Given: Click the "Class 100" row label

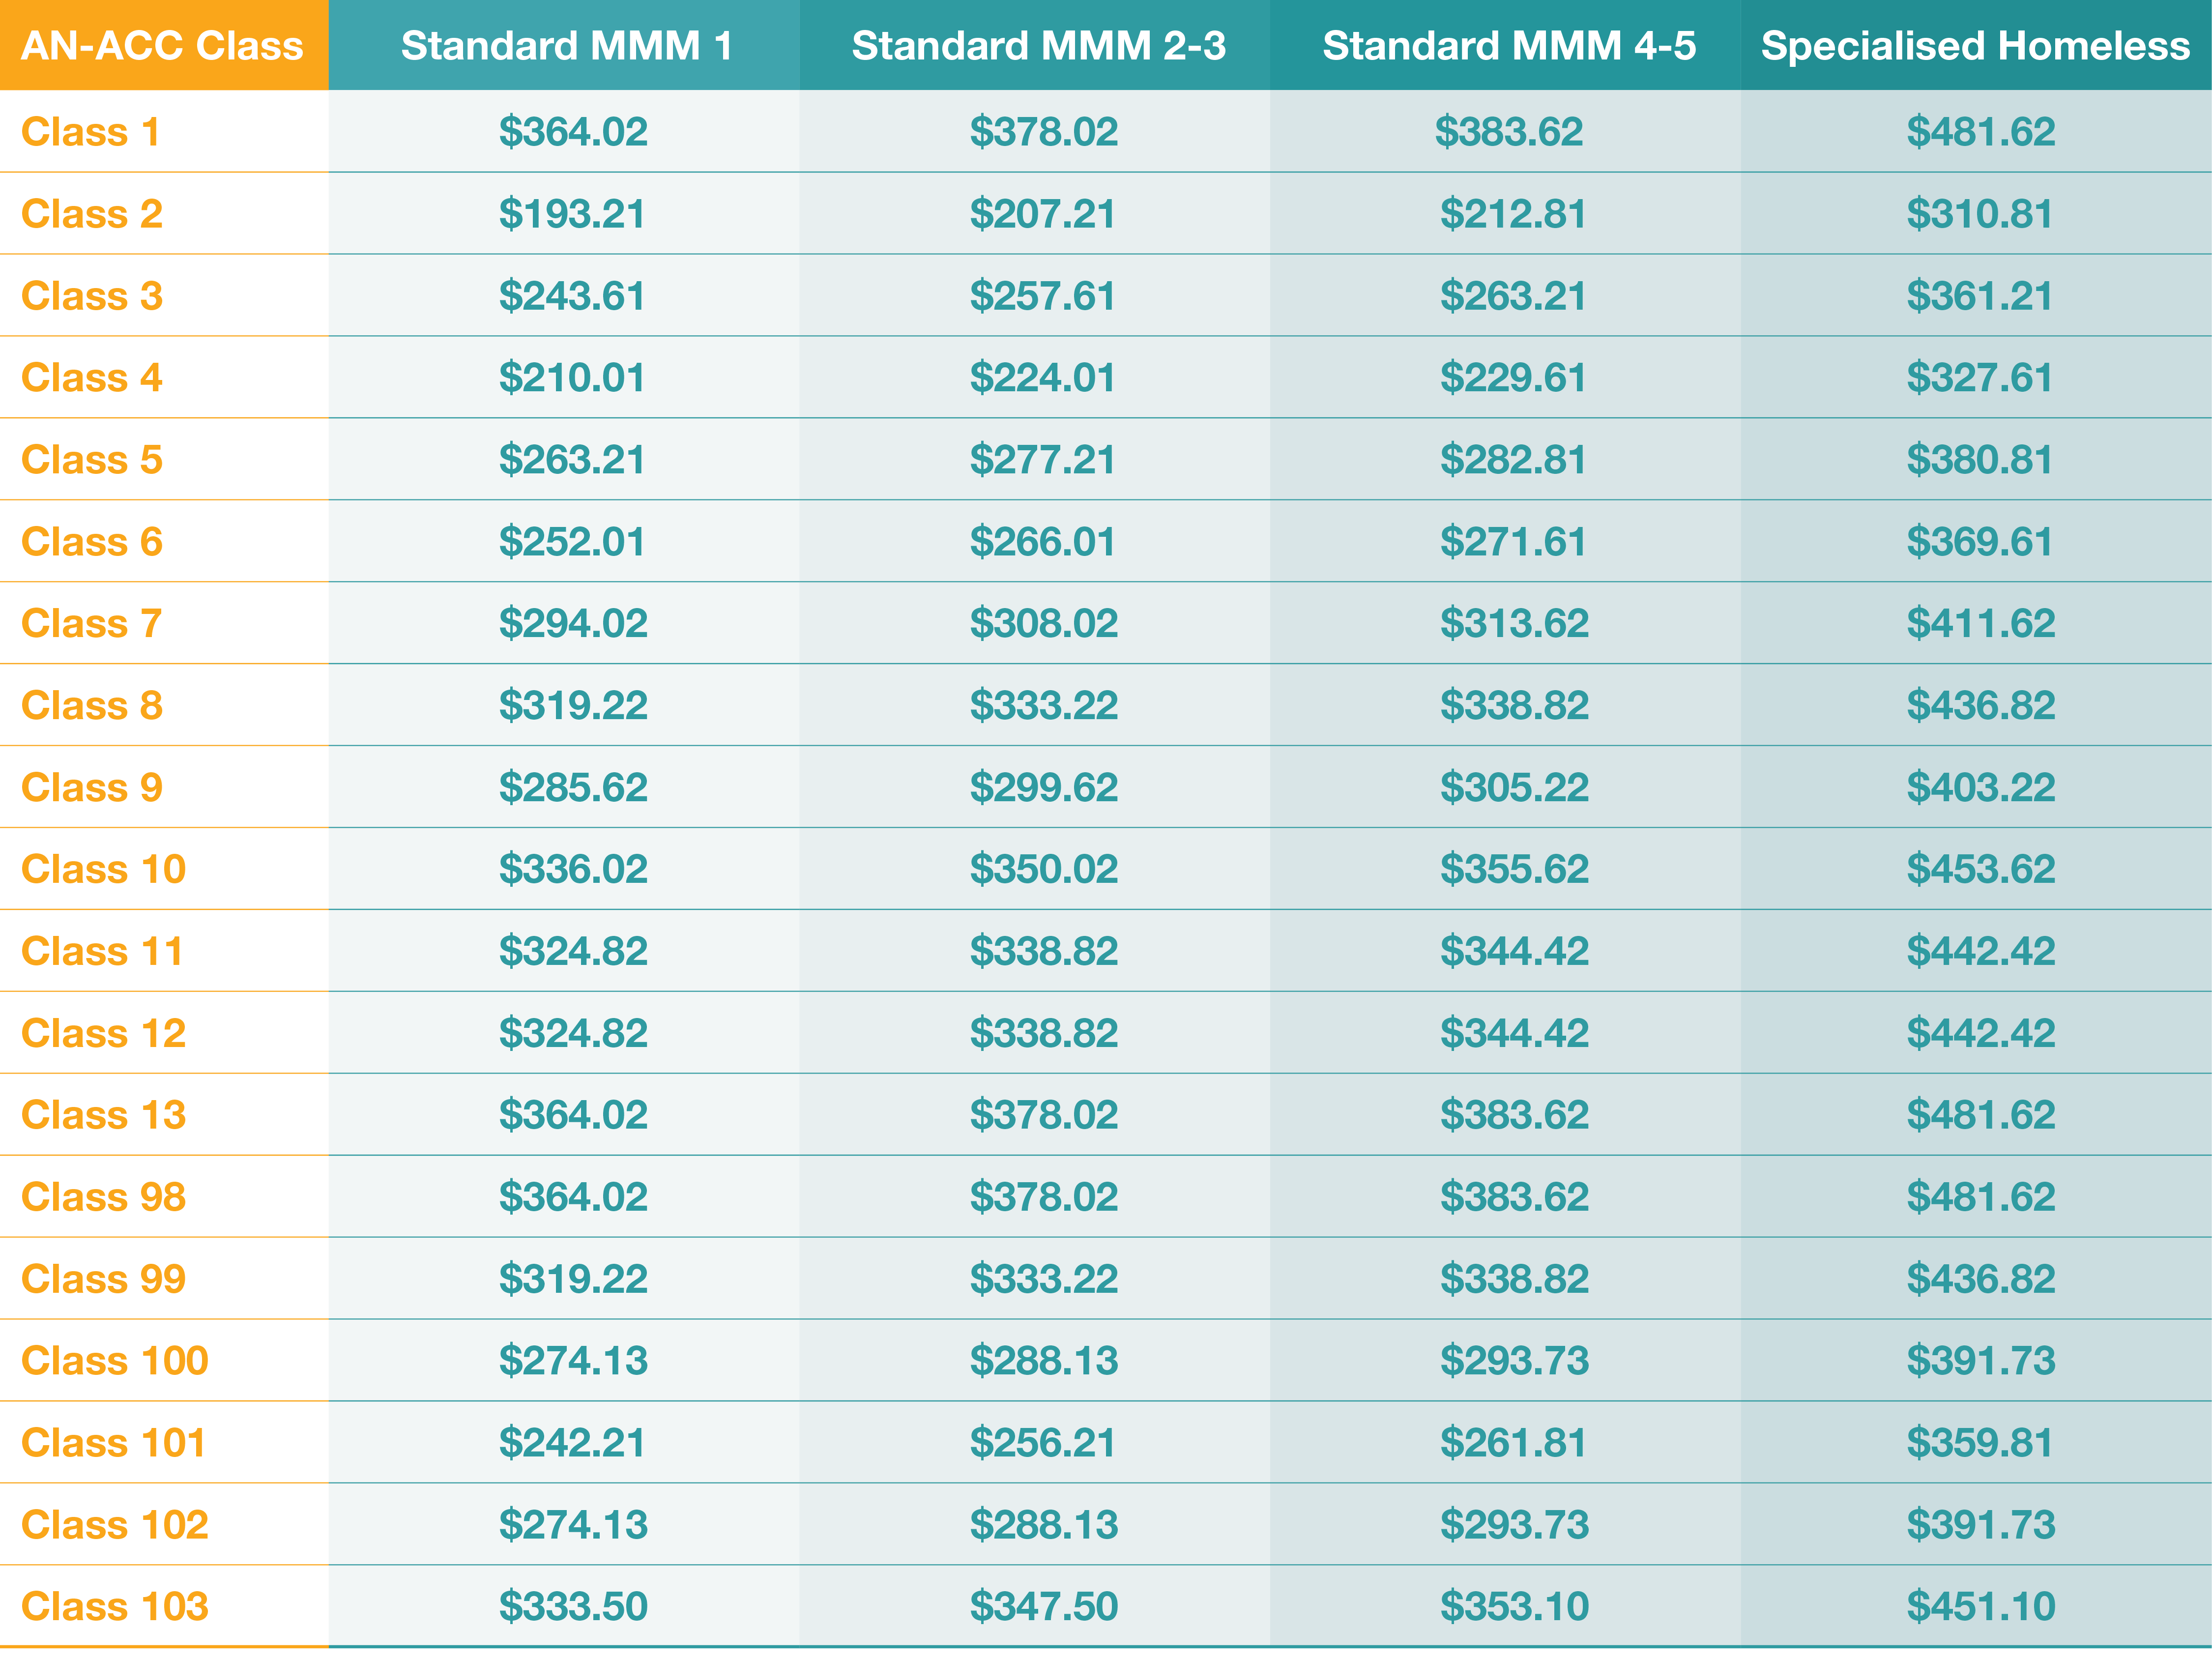Looking at the screenshot, I should coord(115,1361).
